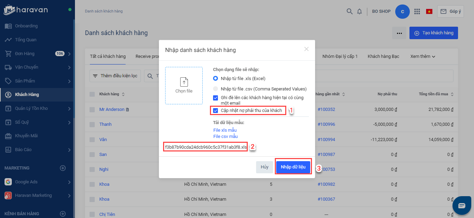Viewport: 474px width, 218px height.
Task: Toggle Cập nhật nợ phải thu checkbox
Action: 215,111
